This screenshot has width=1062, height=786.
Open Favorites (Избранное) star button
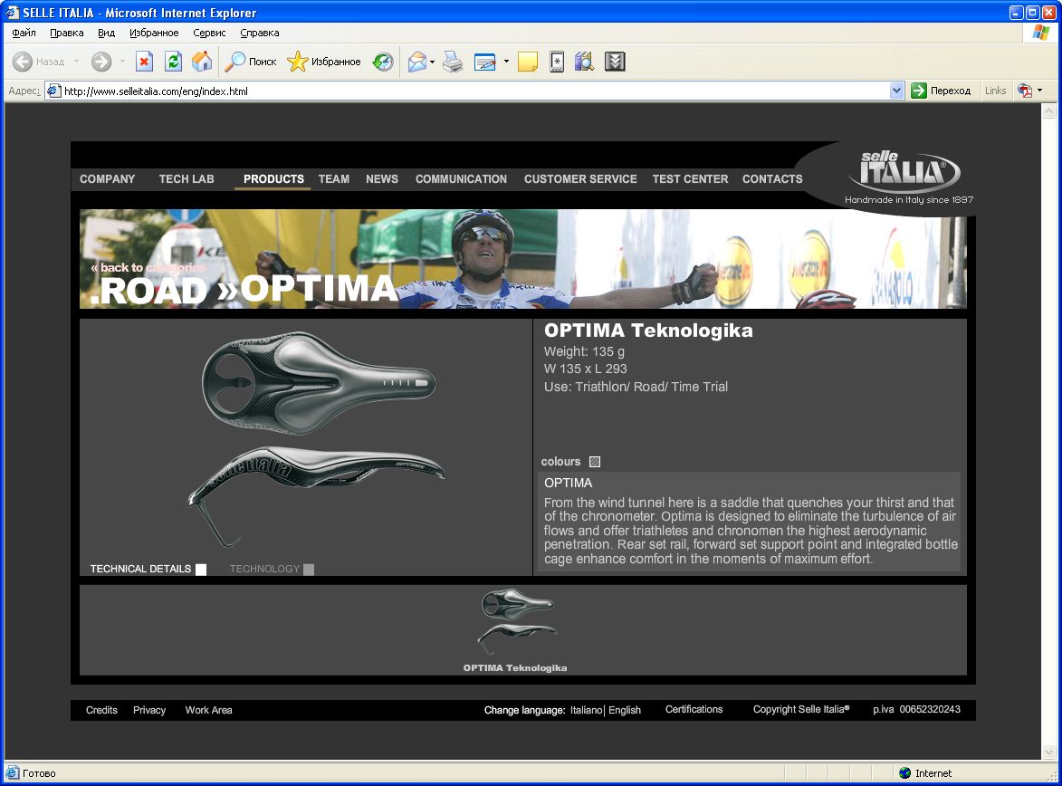324,62
